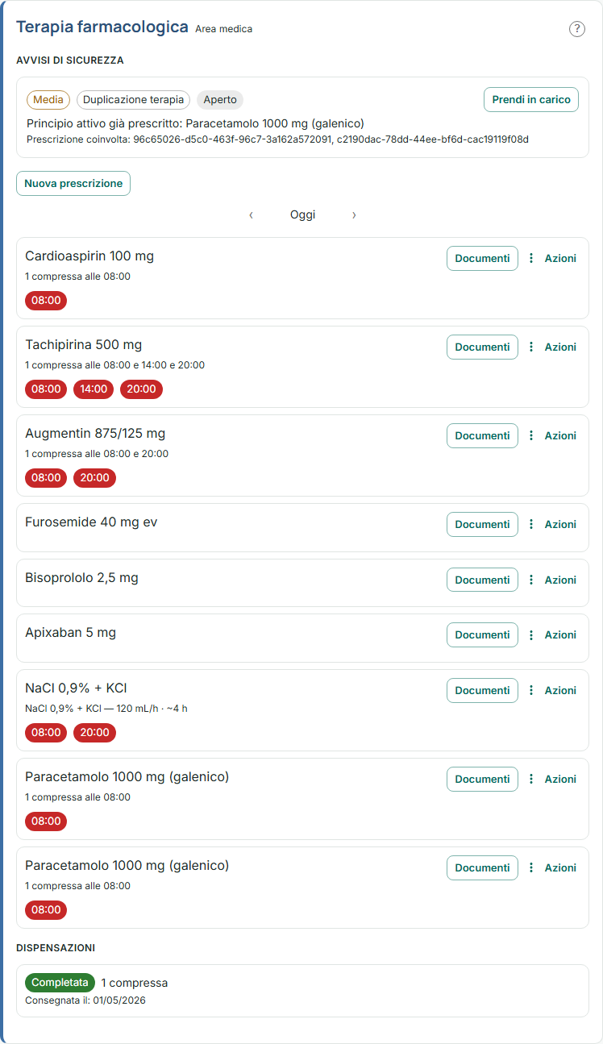Select the 14:00 dose chip of Tachipirina
The image size is (603, 1044).
coord(94,389)
